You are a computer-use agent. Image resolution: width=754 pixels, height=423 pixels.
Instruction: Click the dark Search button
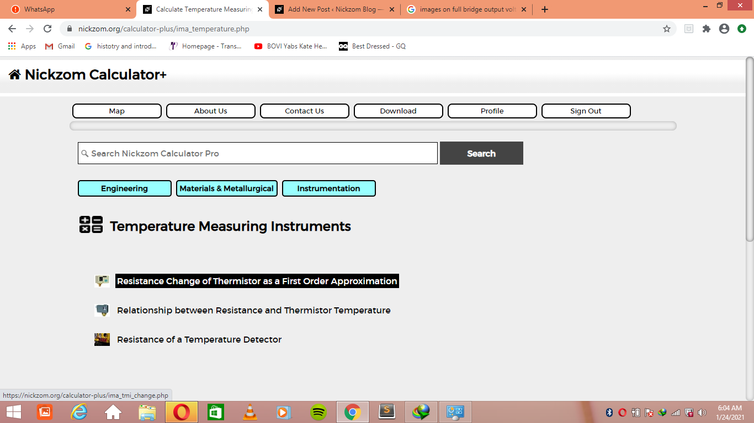pos(481,153)
